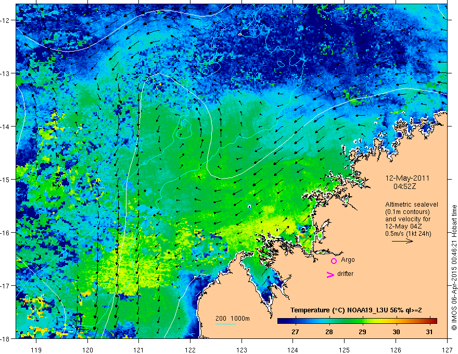458x354 pixels.
Task: Click the 'Altimetric sealevel' caption line
Action: tap(412, 205)
